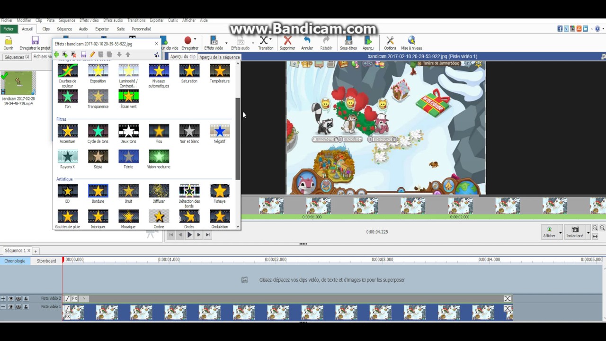Image resolution: width=606 pixels, height=341 pixels.
Task: Toggle group icon on Piste vidéo 2
Action: coord(18,298)
